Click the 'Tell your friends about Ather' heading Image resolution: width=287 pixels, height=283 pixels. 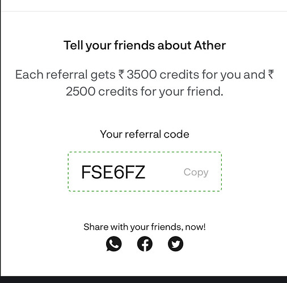145,45
